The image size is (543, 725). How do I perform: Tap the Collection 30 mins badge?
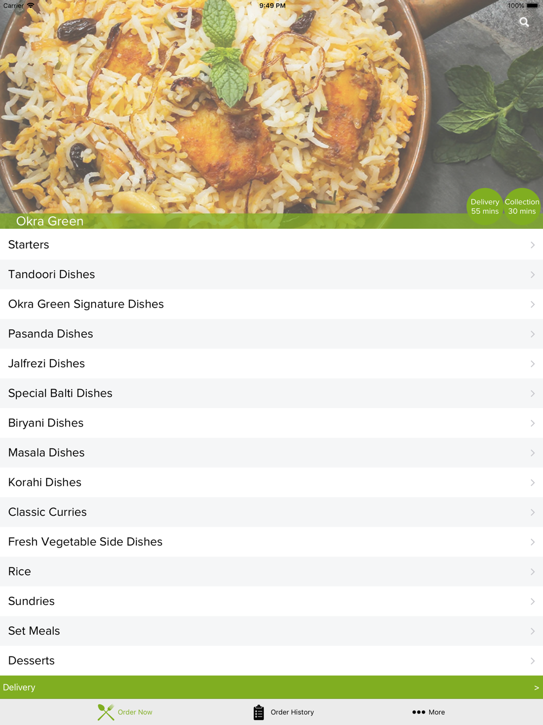(x=522, y=207)
